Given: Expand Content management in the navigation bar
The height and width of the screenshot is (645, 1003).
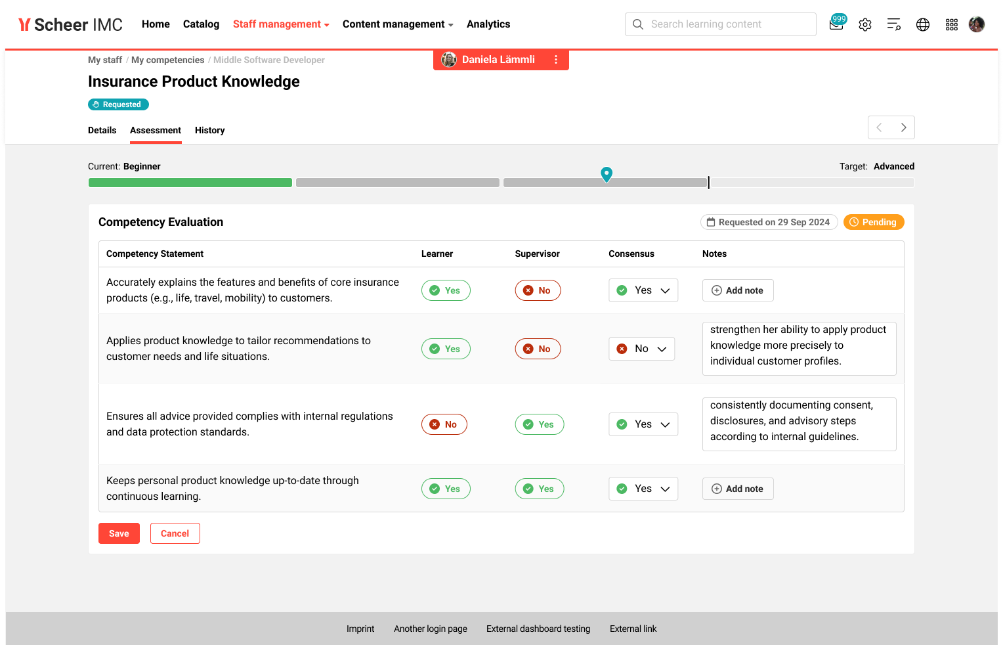Looking at the screenshot, I should coord(397,24).
